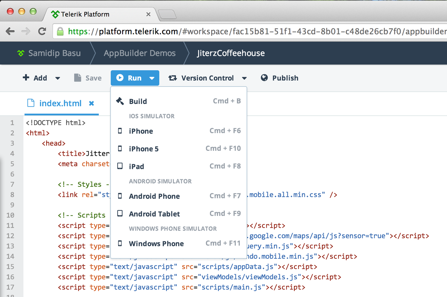Click the tablet icon beside Android Tablet
Image resolution: width=447 pixels, height=297 pixels.
pyautogui.click(x=120, y=214)
